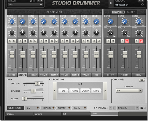Solo the TAMB channel
This screenshot has height=121, width=148.
84,41
